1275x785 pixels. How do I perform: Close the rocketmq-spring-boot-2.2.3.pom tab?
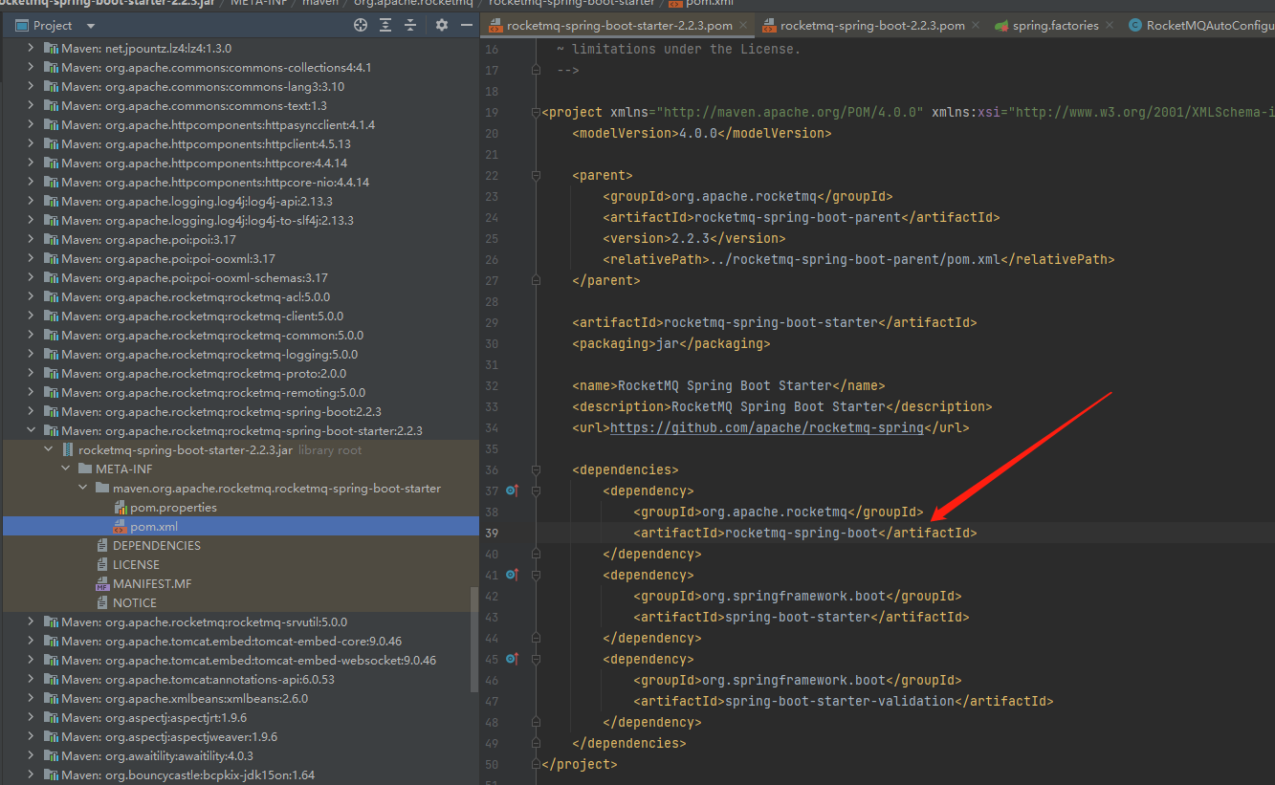pos(975,26)
